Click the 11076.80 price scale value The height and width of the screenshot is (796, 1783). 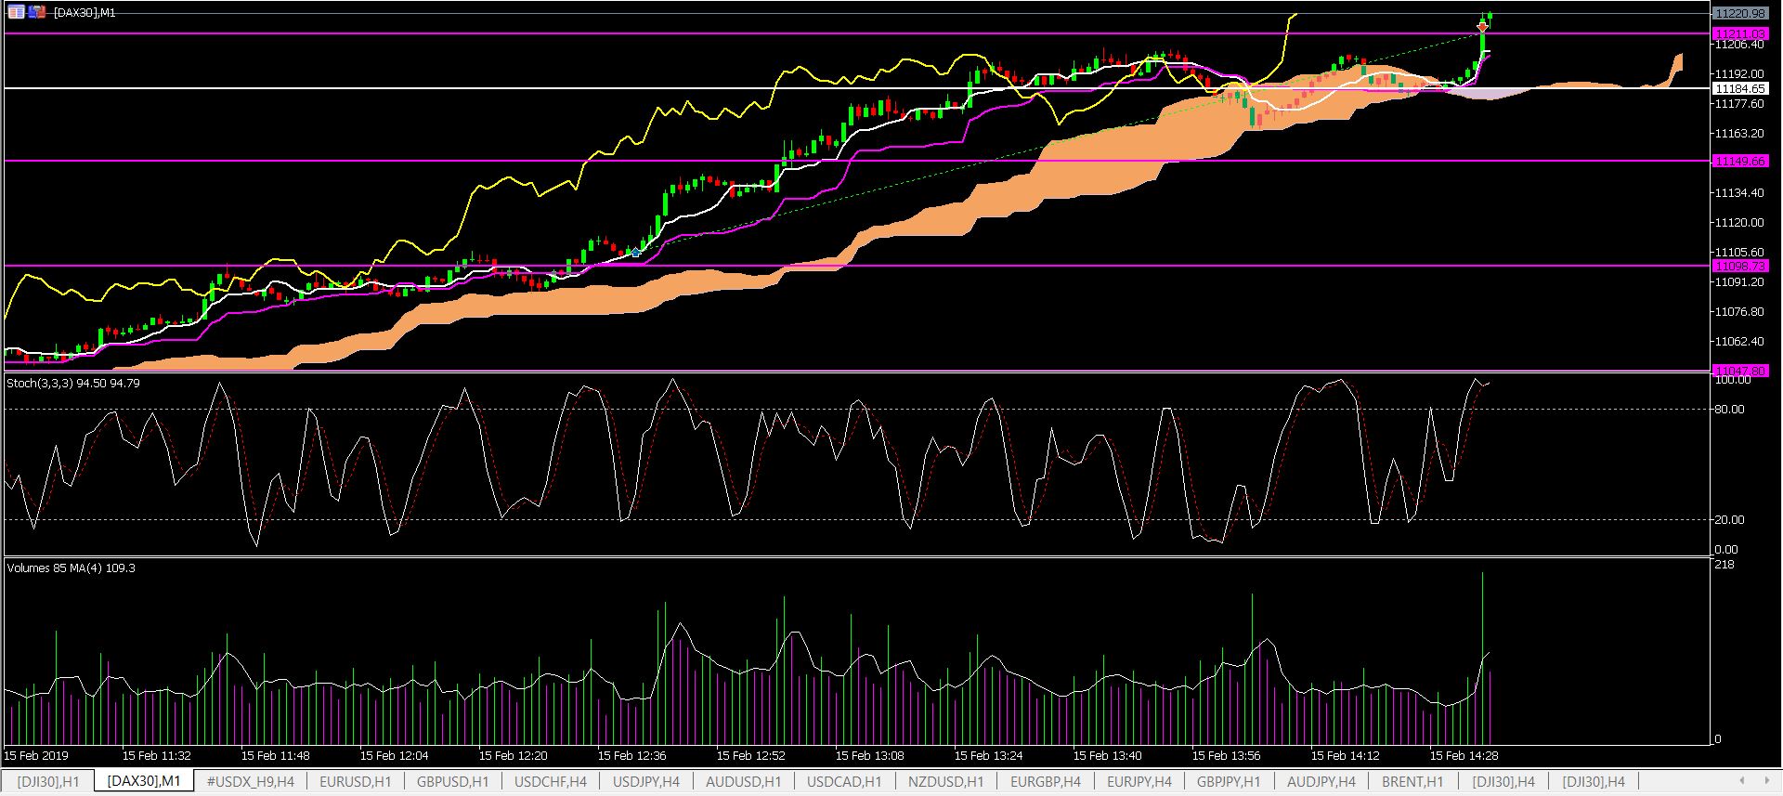[1739, 312]
